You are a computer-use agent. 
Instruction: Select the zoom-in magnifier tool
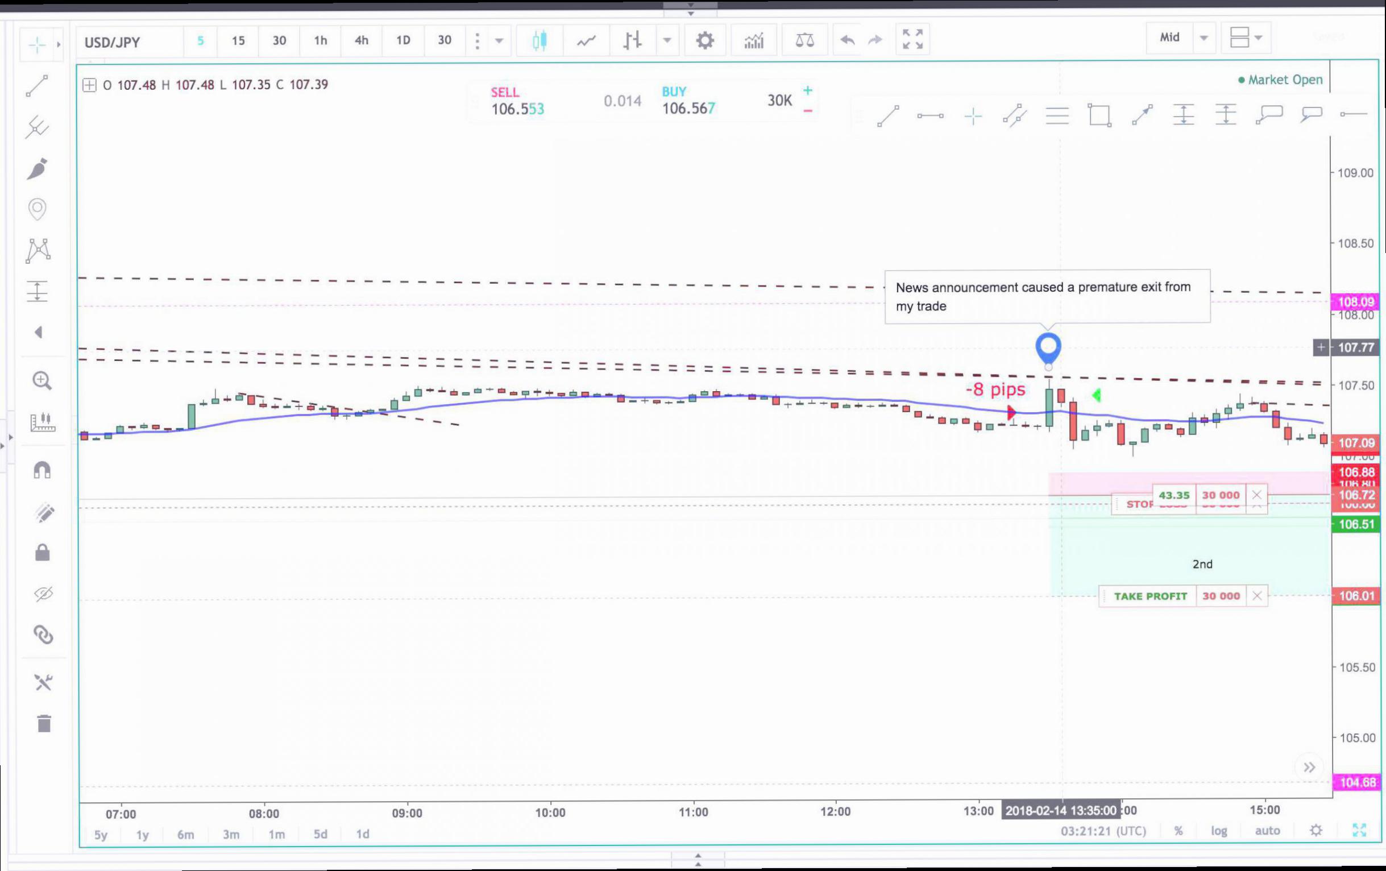point(42,380)
